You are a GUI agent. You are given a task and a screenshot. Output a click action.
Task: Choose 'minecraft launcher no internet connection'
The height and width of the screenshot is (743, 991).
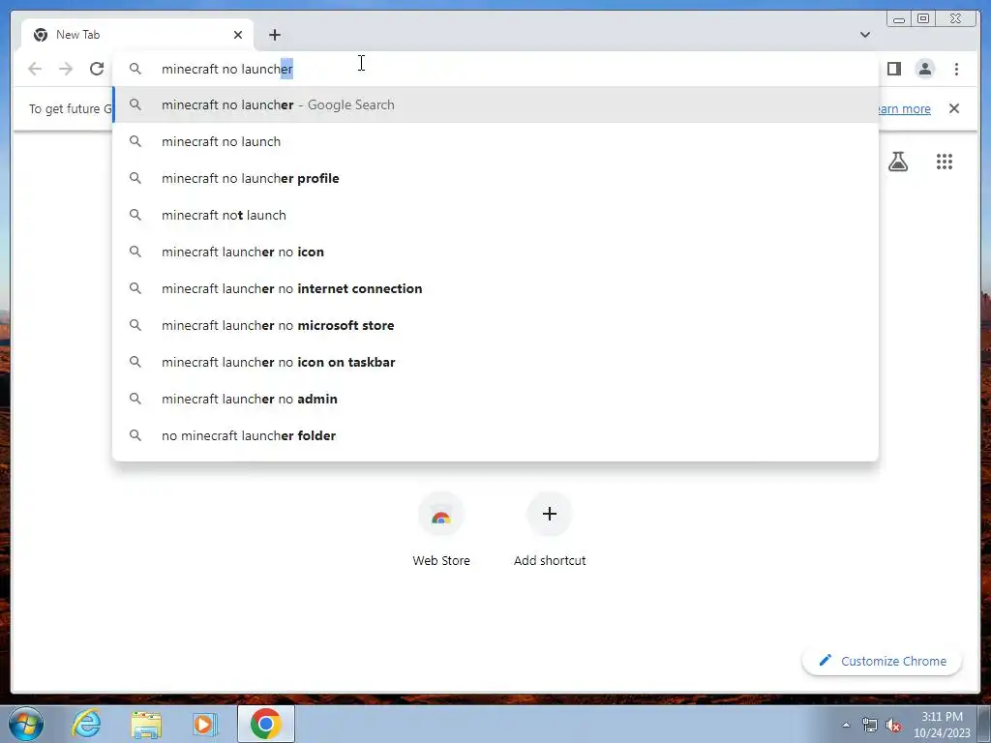click(495, 288)
